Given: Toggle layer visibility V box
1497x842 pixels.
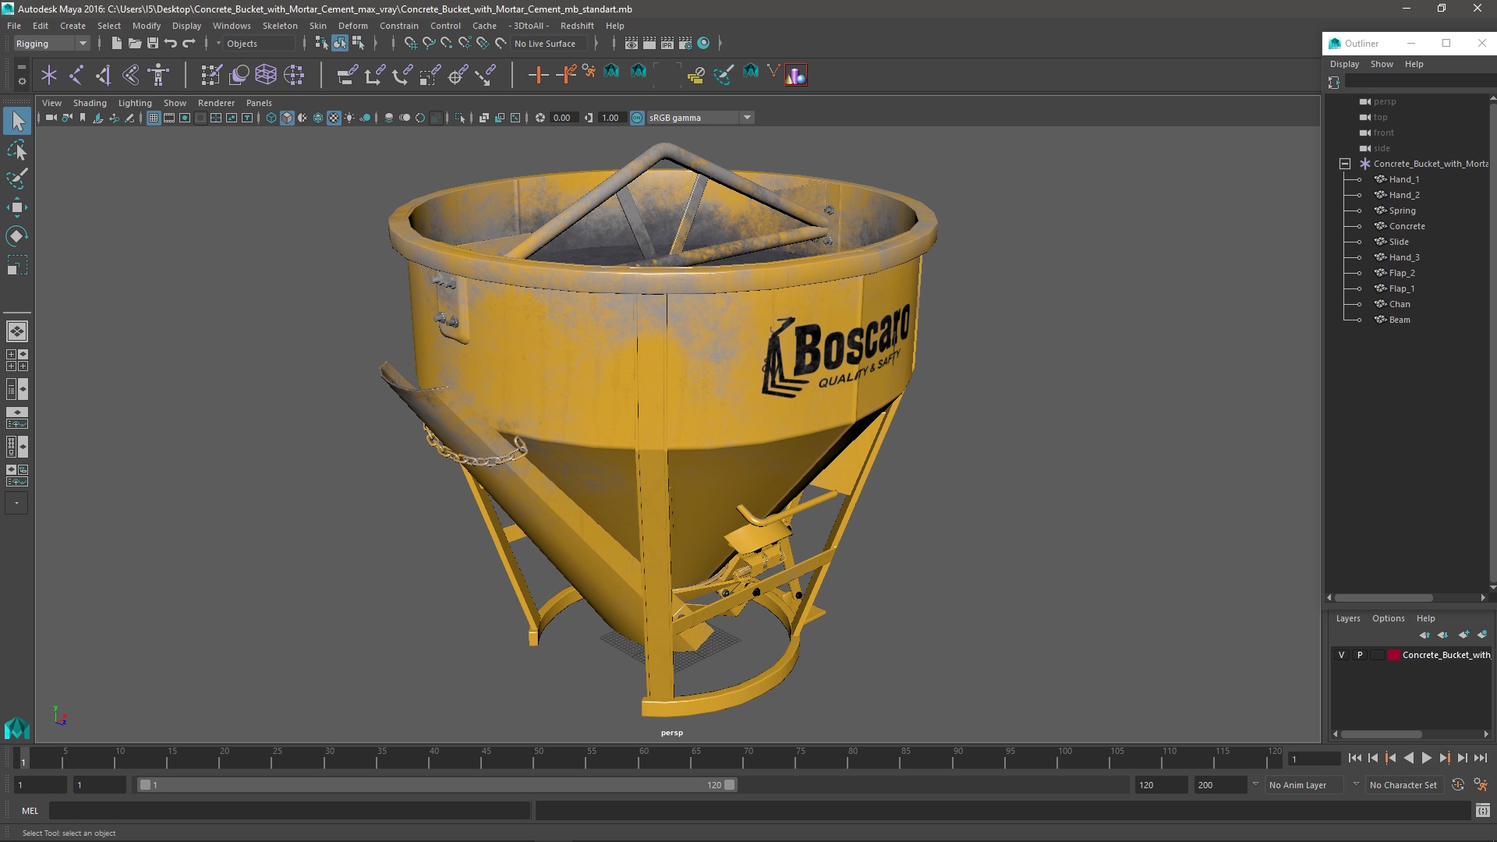Looking at the screenshot, I should 1341,655.
